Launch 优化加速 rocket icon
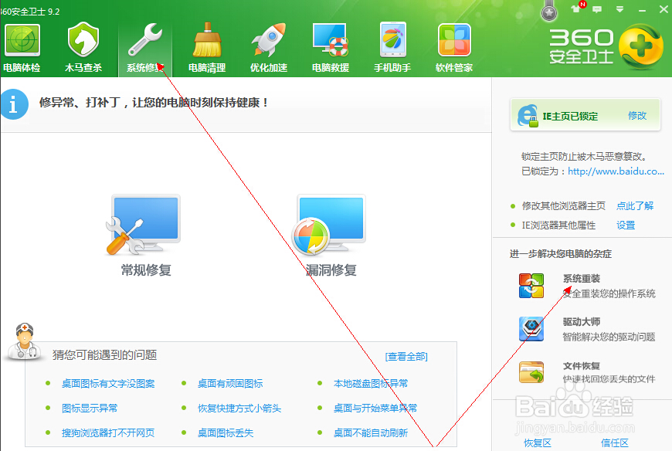Image resolution: width=672 pixels, height=451 pixels. point(269,40)
